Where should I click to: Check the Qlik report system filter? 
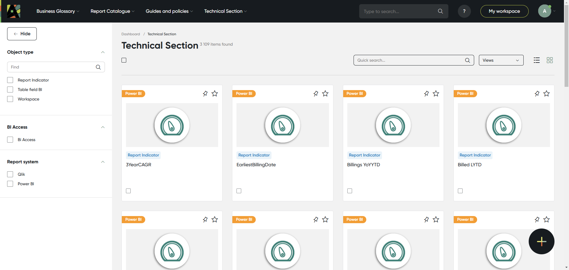tap(10, 174)
